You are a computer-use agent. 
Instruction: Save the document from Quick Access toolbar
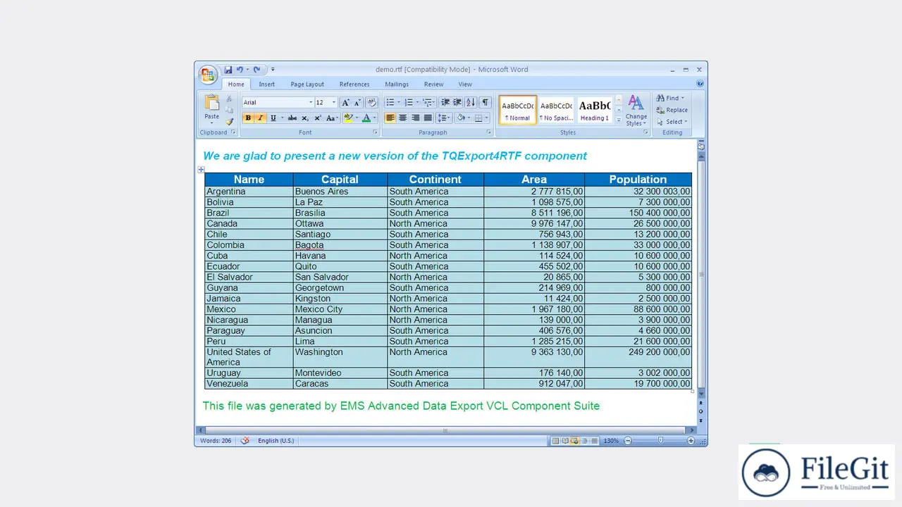228,70
